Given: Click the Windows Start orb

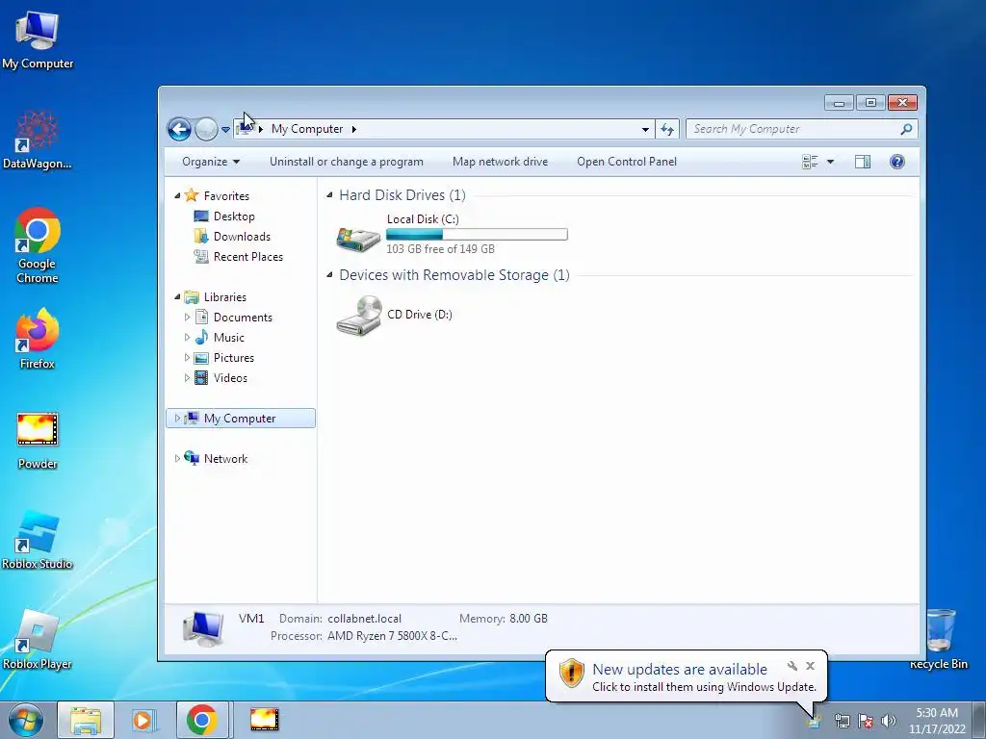Looking at the screenshot, I should point(26,720).
